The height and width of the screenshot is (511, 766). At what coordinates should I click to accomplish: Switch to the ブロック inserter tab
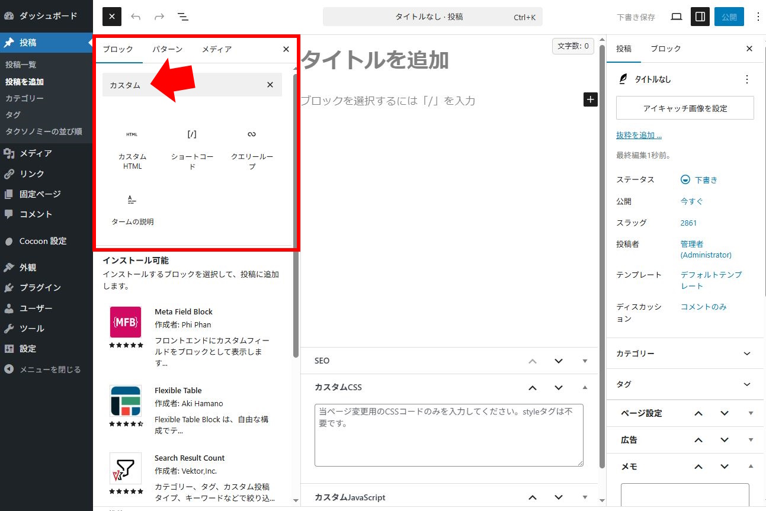[x=118, y=49]
